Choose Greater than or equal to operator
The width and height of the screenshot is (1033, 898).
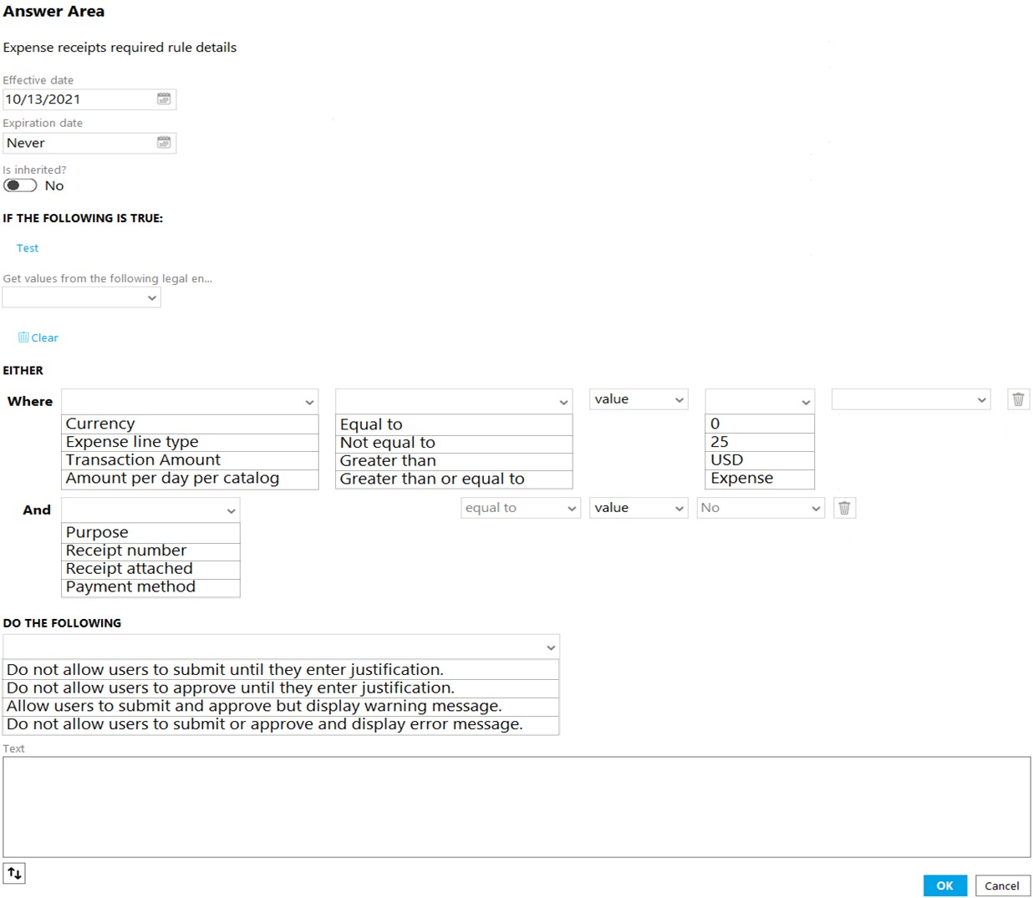(454, 479)
